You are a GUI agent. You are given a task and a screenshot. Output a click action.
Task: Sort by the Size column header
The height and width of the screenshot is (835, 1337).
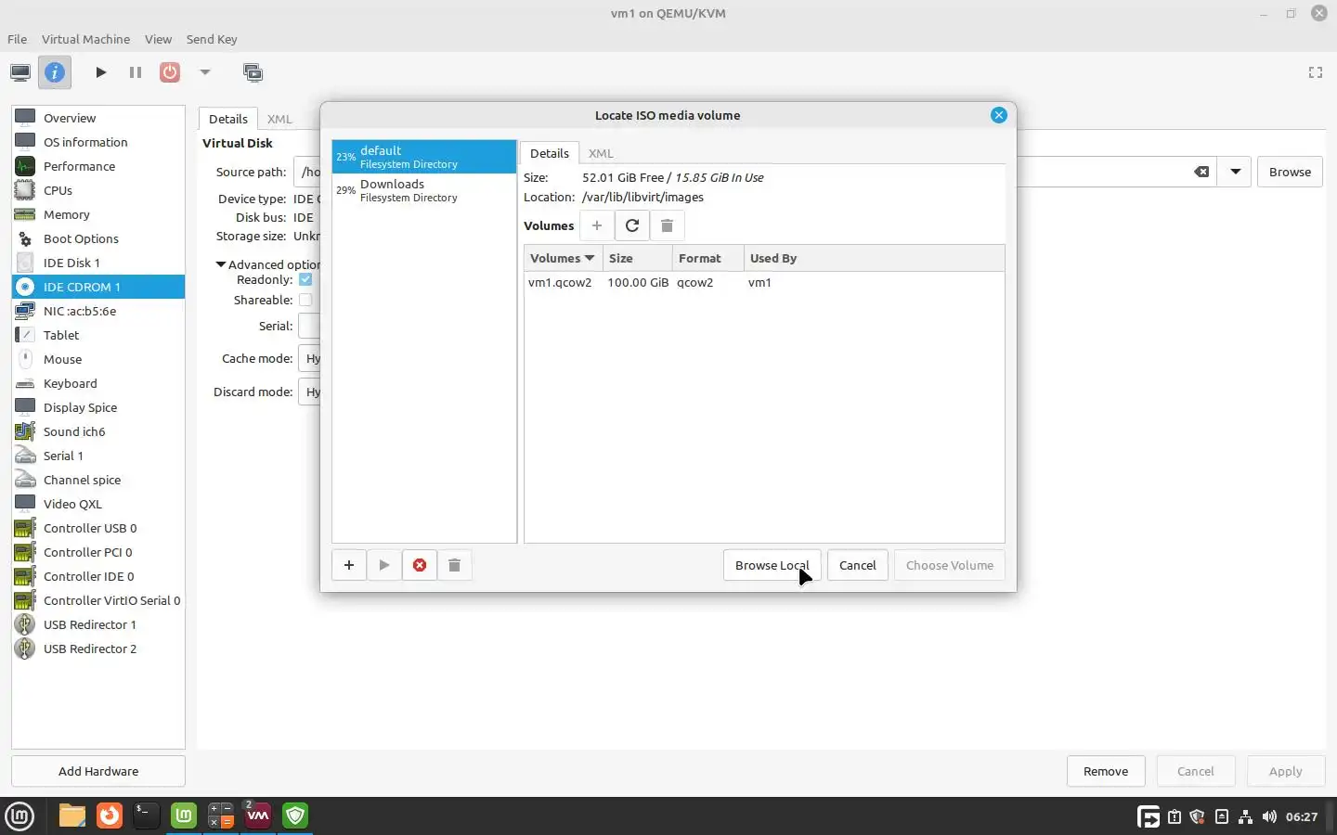click(x=637, y=258)
